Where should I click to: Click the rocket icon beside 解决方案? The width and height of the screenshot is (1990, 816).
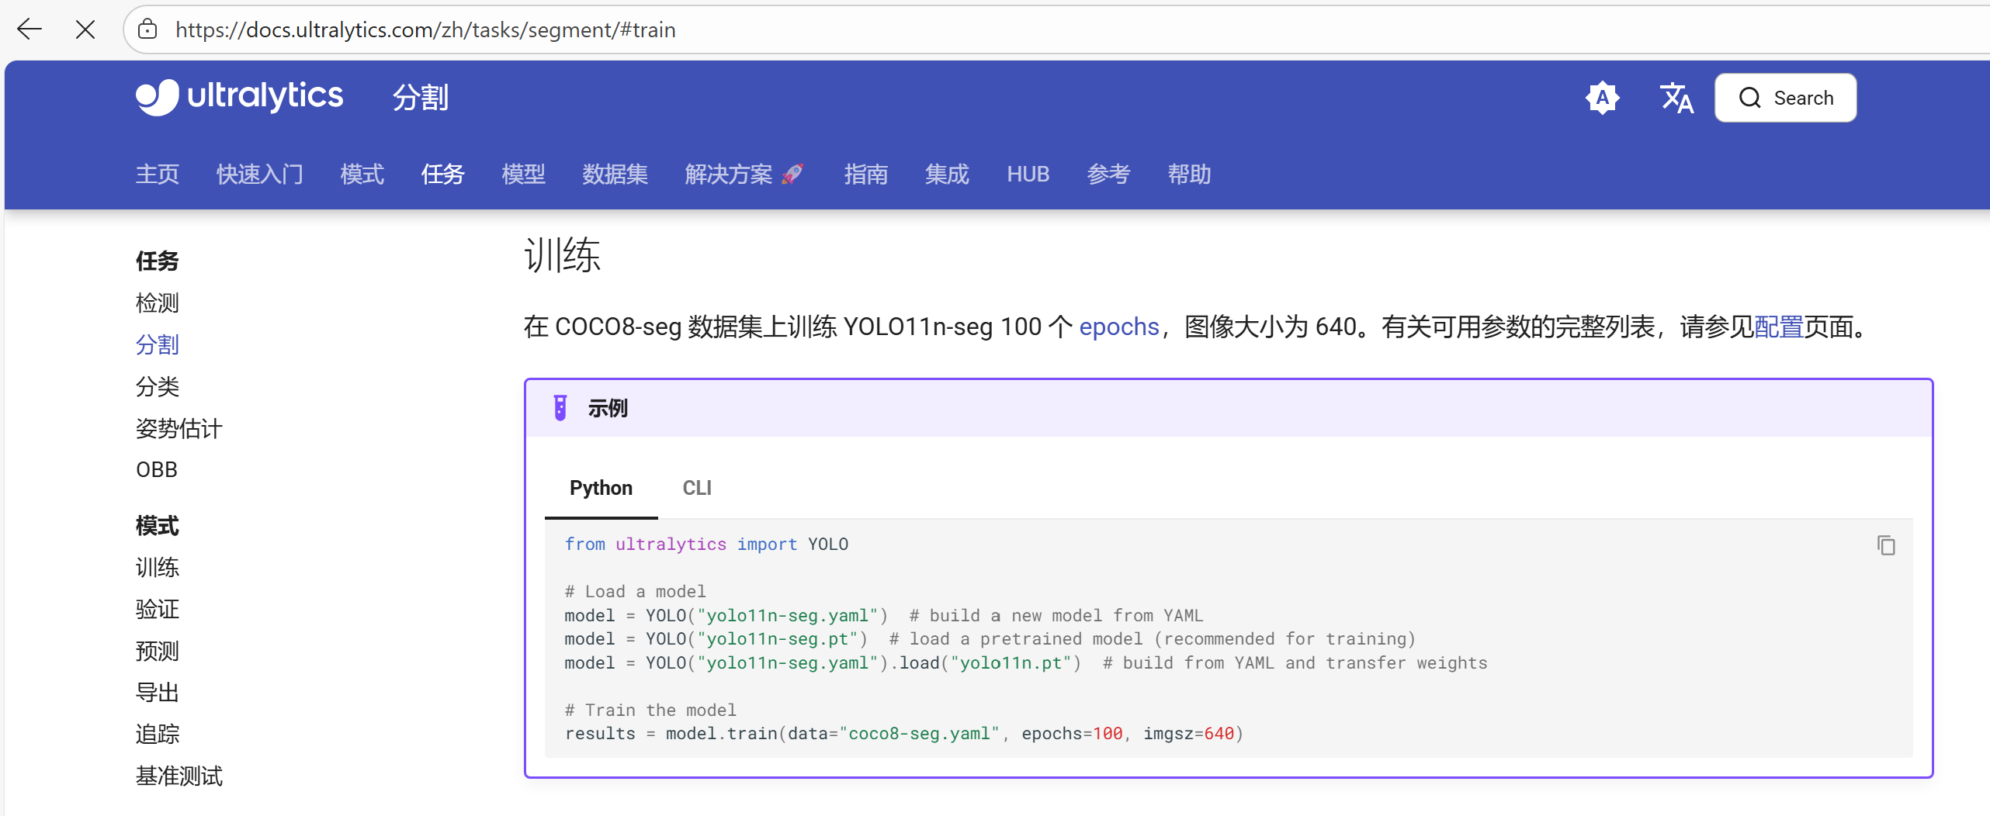pyautogui.click(x=792, y=174)
